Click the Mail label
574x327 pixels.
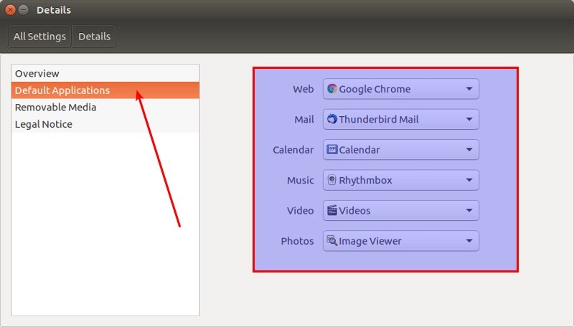coord(304,119)
